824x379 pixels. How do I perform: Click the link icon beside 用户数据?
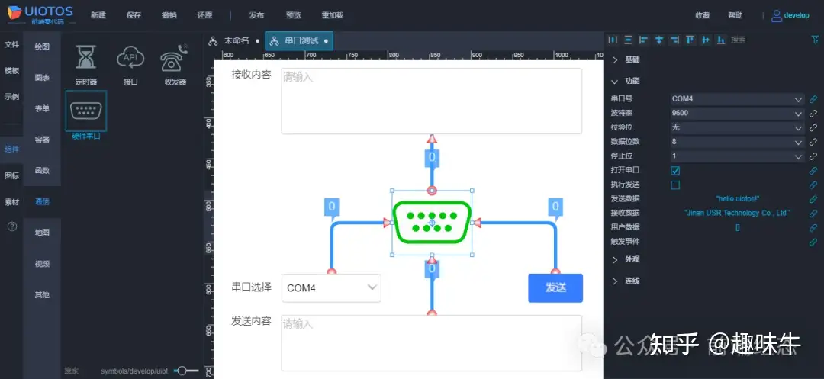pos(813,228)
